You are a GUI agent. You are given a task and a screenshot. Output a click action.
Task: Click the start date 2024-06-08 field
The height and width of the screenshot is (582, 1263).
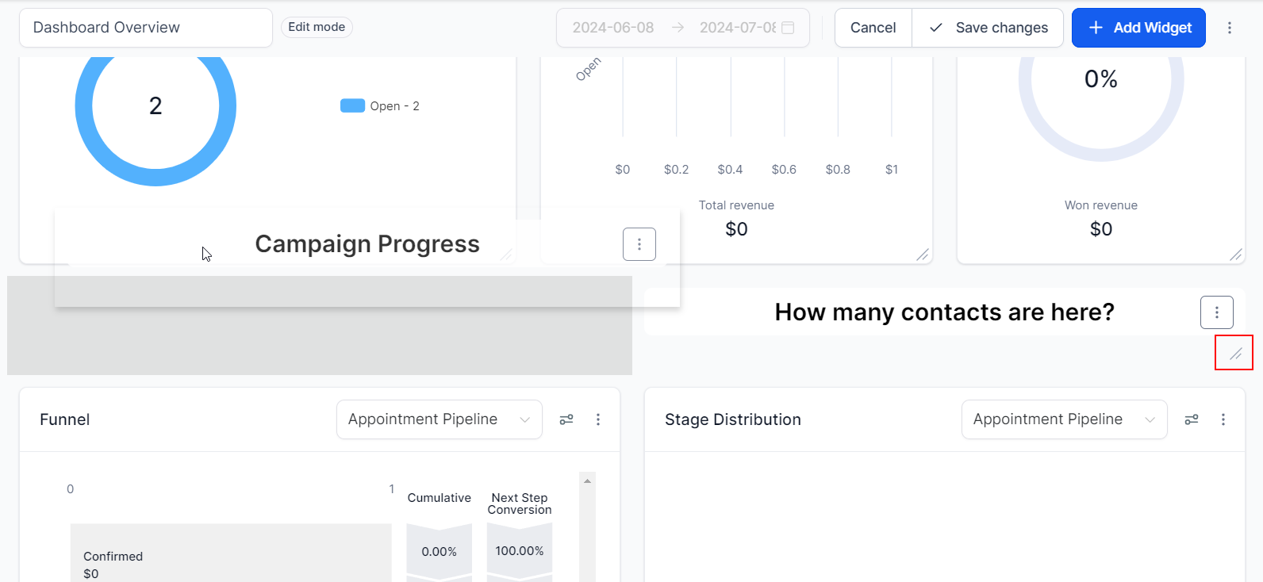tap(613, 28)
